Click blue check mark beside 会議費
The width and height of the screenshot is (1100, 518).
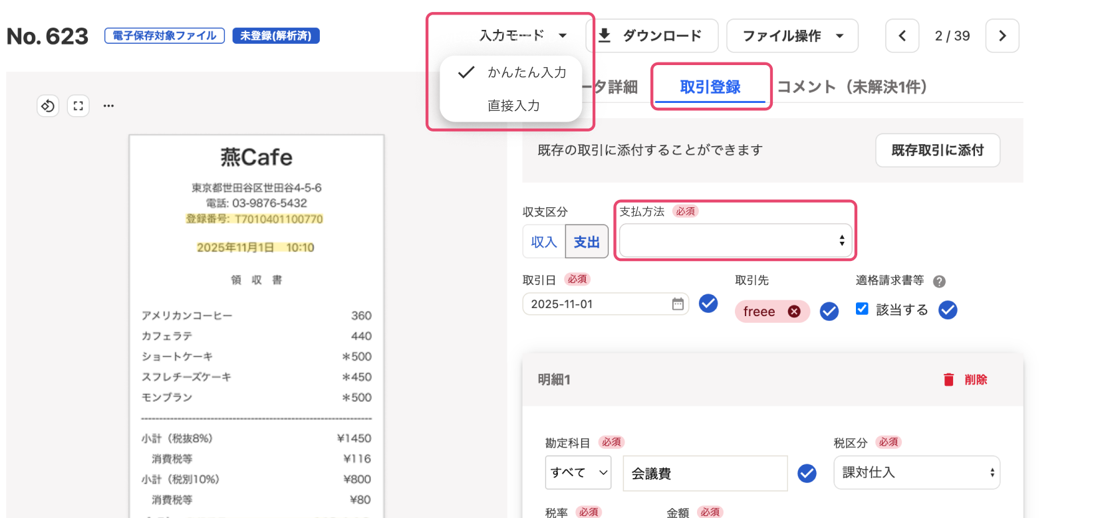pyautogui.click(x=807, y=473)
